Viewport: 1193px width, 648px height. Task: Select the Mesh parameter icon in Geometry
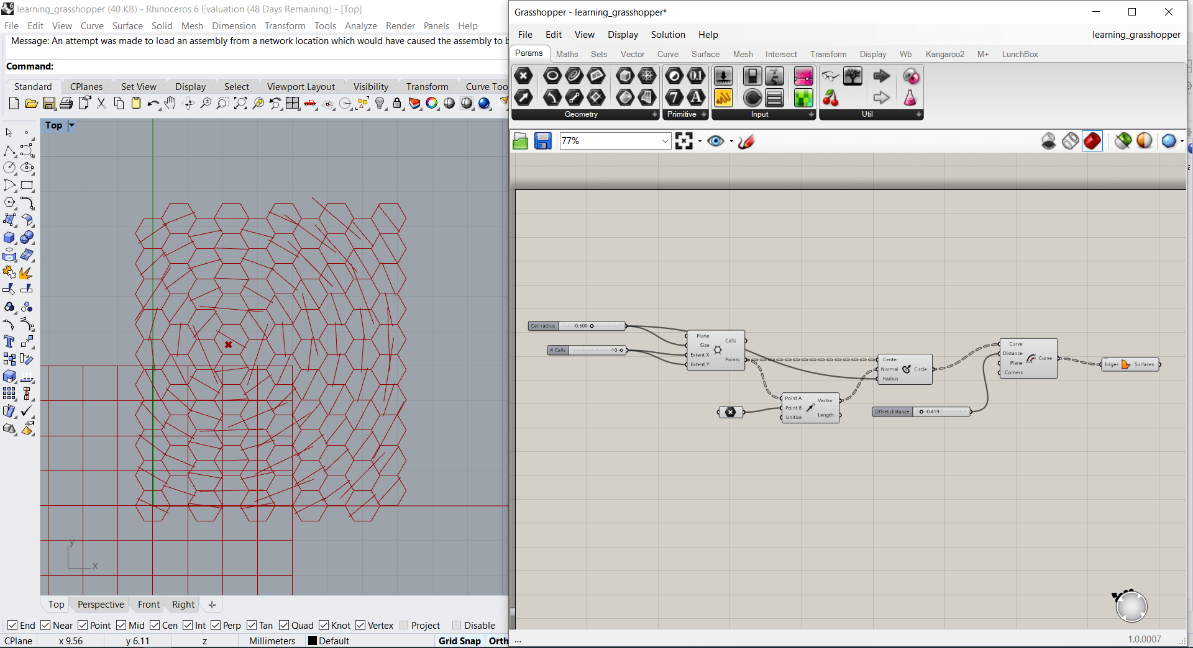click(647, 76)
